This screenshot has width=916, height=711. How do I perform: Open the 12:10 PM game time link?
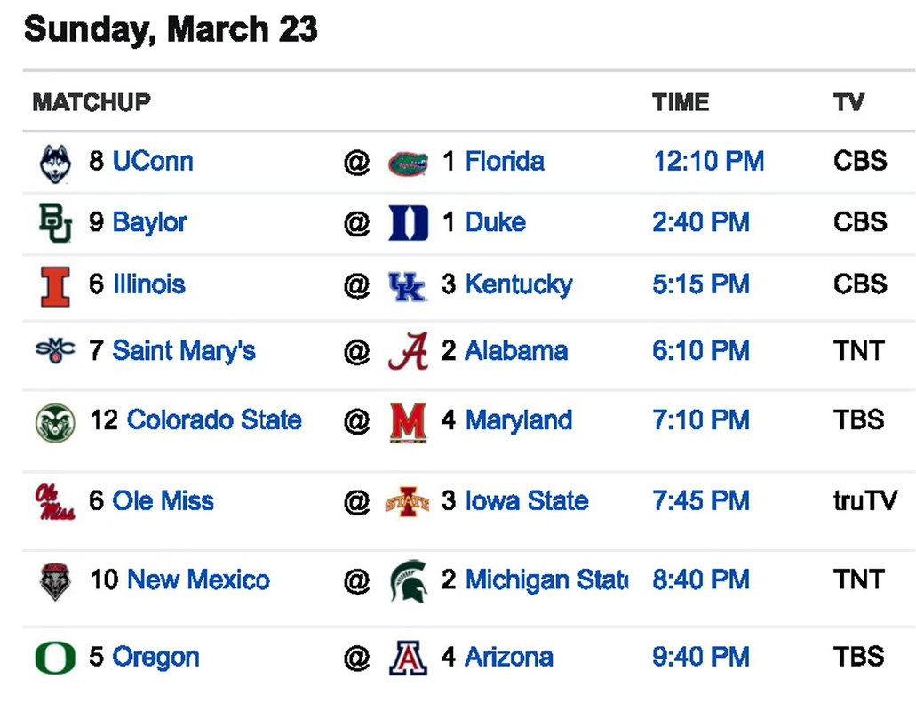pos(708,161)
